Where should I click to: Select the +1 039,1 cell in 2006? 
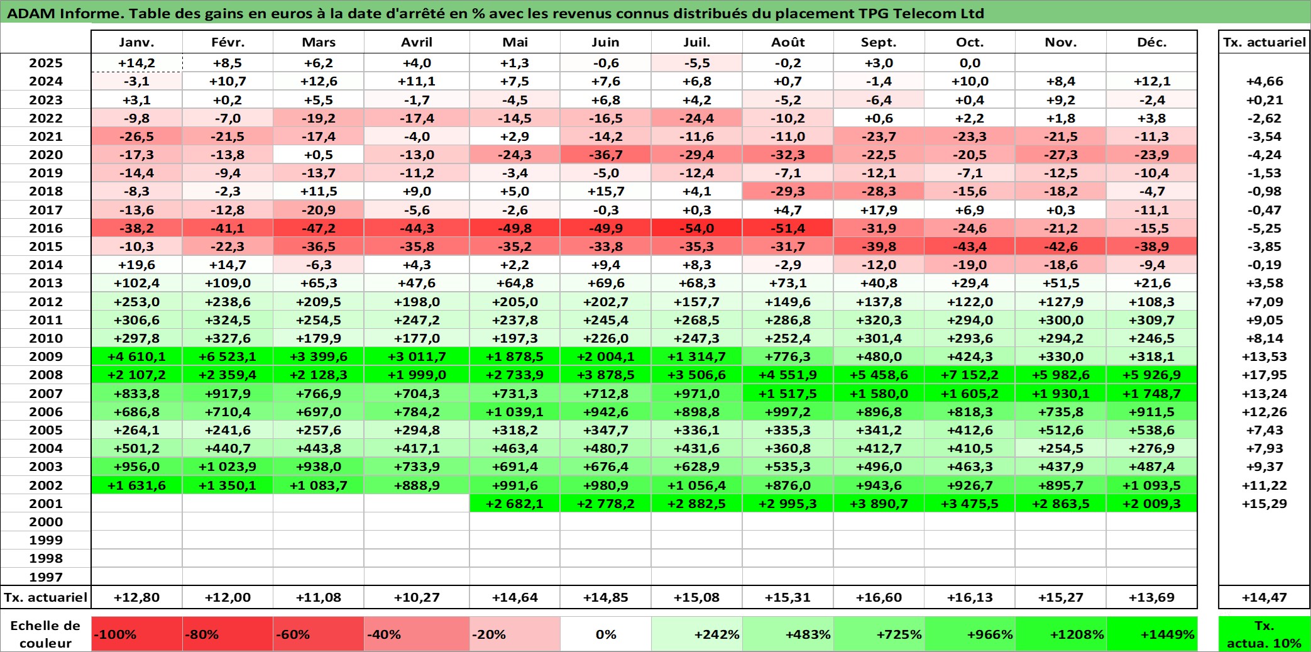[515, 412]
